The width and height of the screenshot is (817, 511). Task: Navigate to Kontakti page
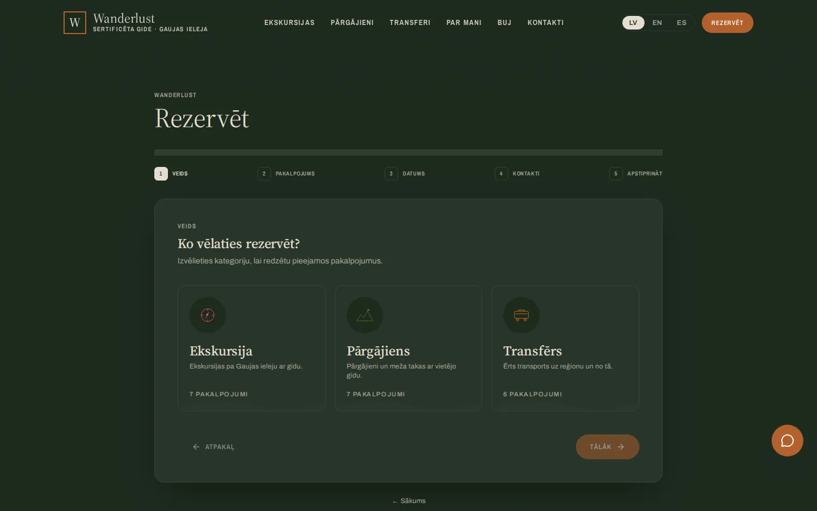coord(546,23)
